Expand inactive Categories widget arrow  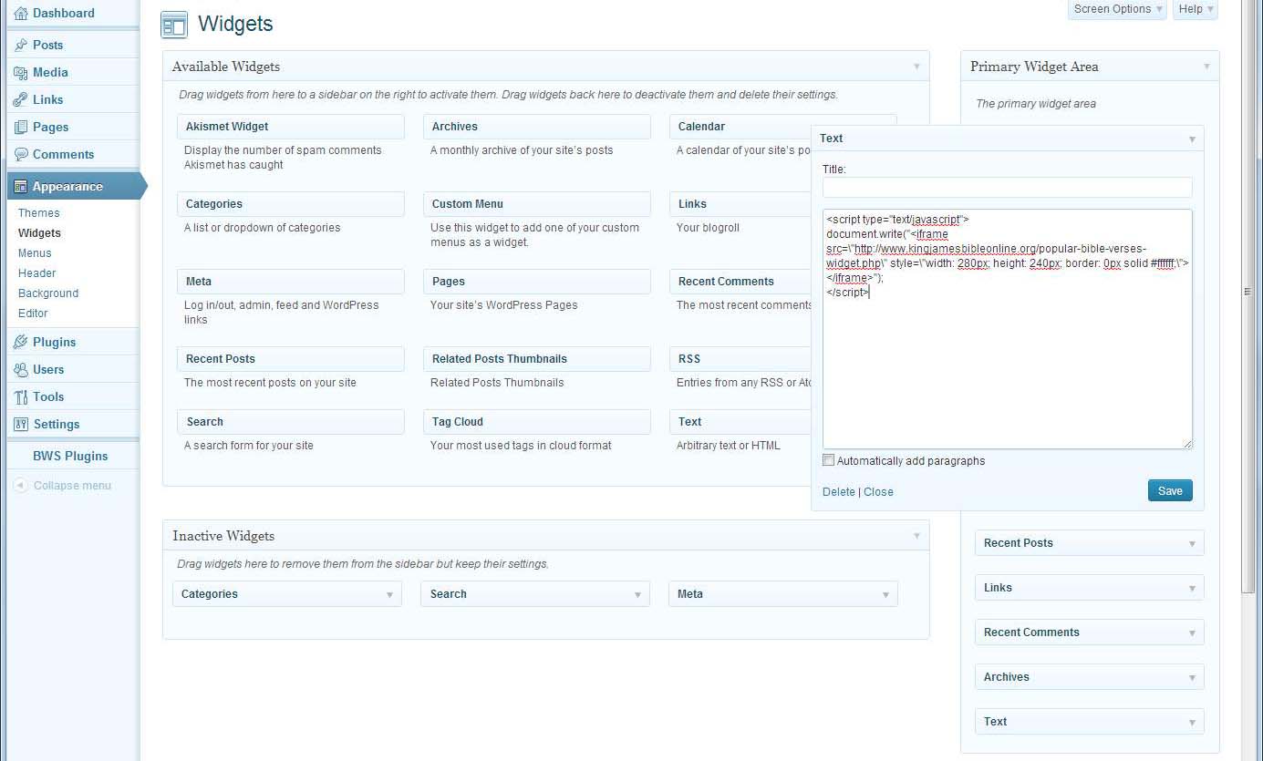tap(389, 594)
